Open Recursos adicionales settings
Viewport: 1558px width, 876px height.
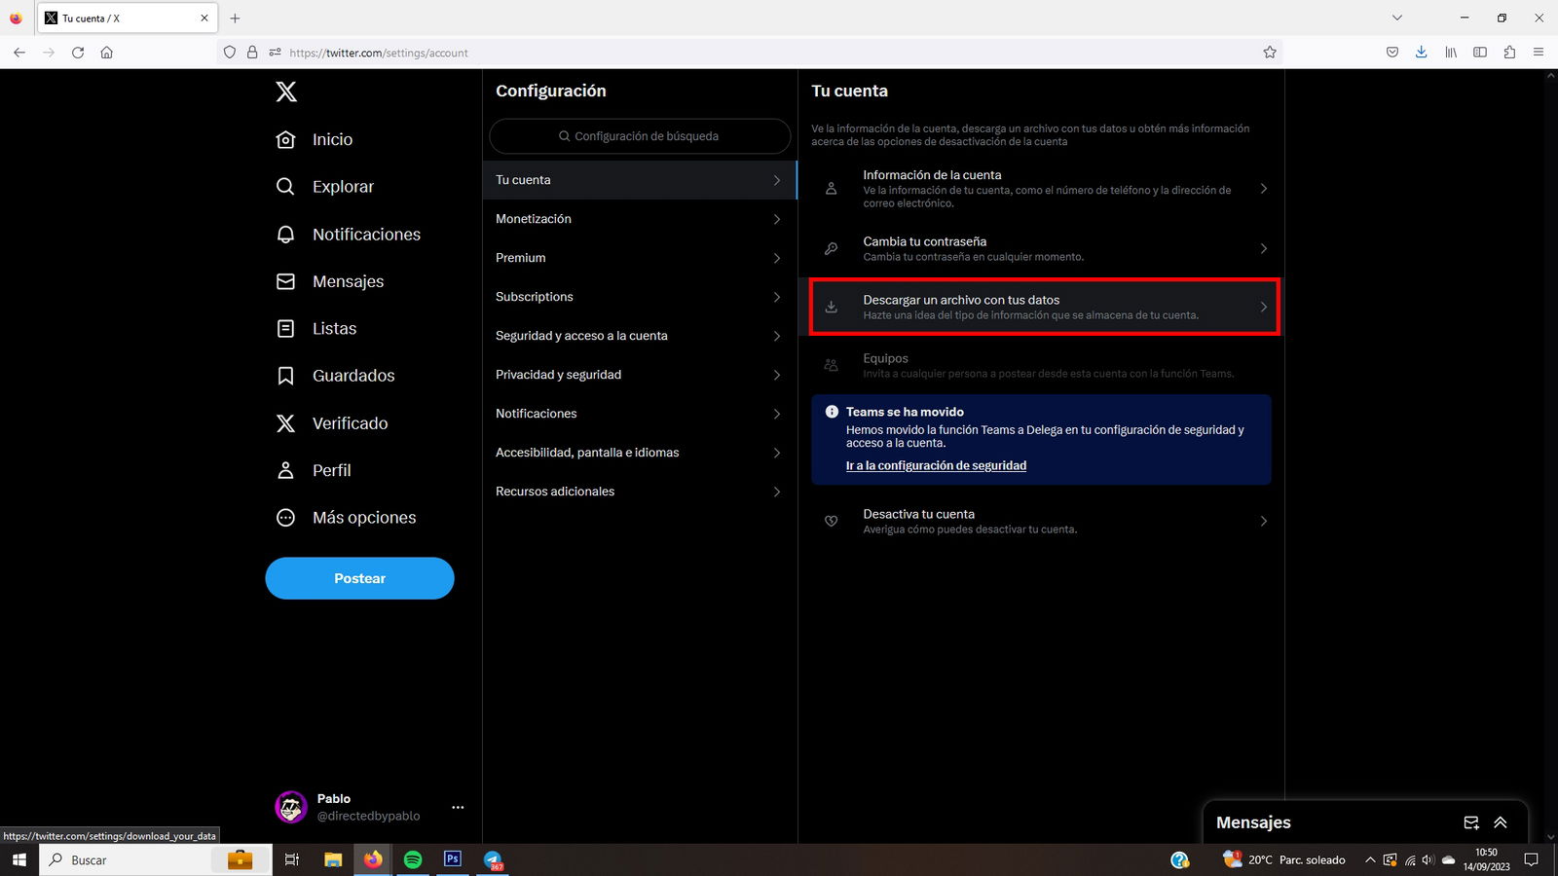(x=640, y=492)
